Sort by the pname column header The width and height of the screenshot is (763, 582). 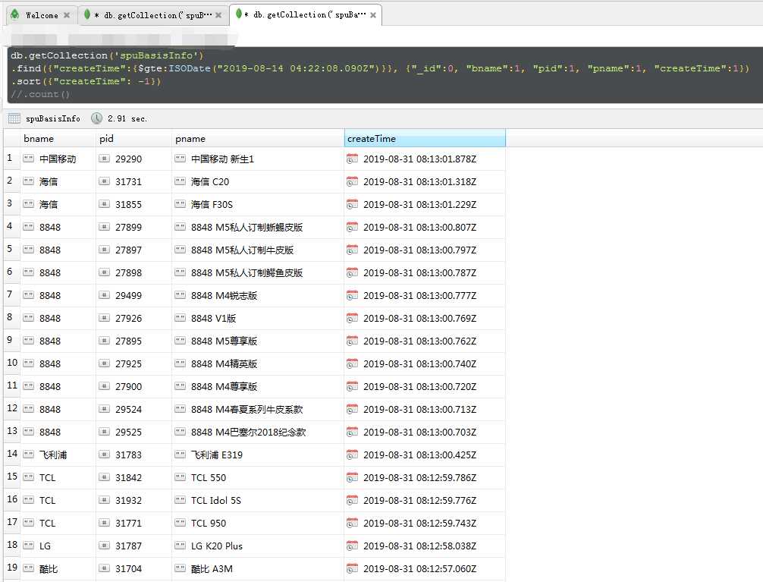tap(258, 138)
